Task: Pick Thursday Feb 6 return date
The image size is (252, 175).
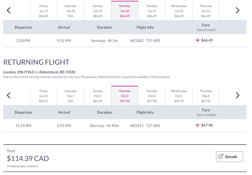Action: (x=206, y=96)
